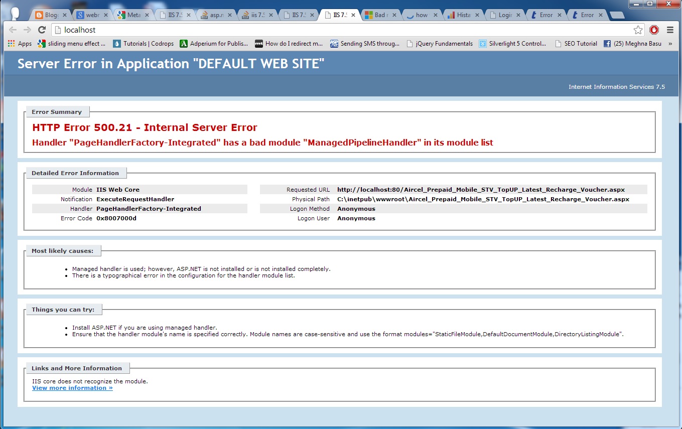Close the Bad r tab
Screen dimensions: 682x429
(393, 15)
